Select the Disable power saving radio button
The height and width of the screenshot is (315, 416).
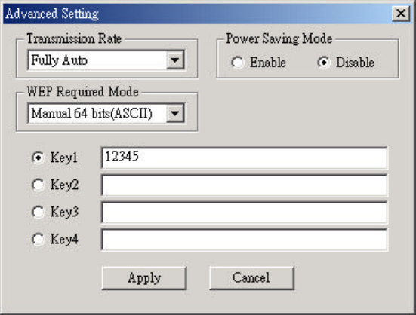coord(324,63)
